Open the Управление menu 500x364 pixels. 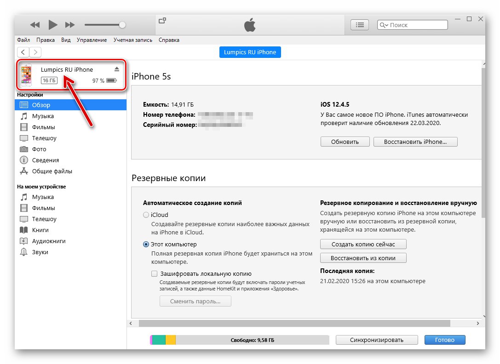point(92,40)
